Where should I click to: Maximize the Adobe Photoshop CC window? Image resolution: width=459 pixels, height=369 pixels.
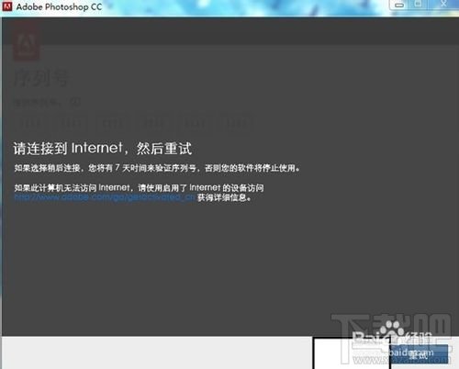coord(419,5)
